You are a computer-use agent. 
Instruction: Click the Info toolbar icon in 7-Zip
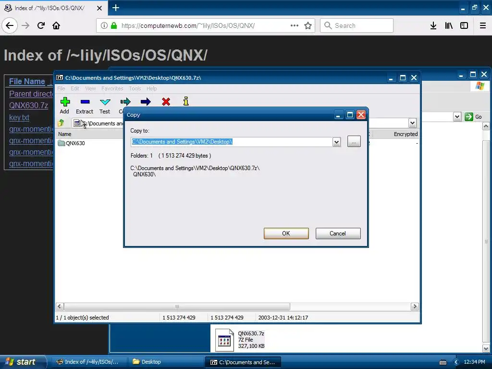pos(186,101)
